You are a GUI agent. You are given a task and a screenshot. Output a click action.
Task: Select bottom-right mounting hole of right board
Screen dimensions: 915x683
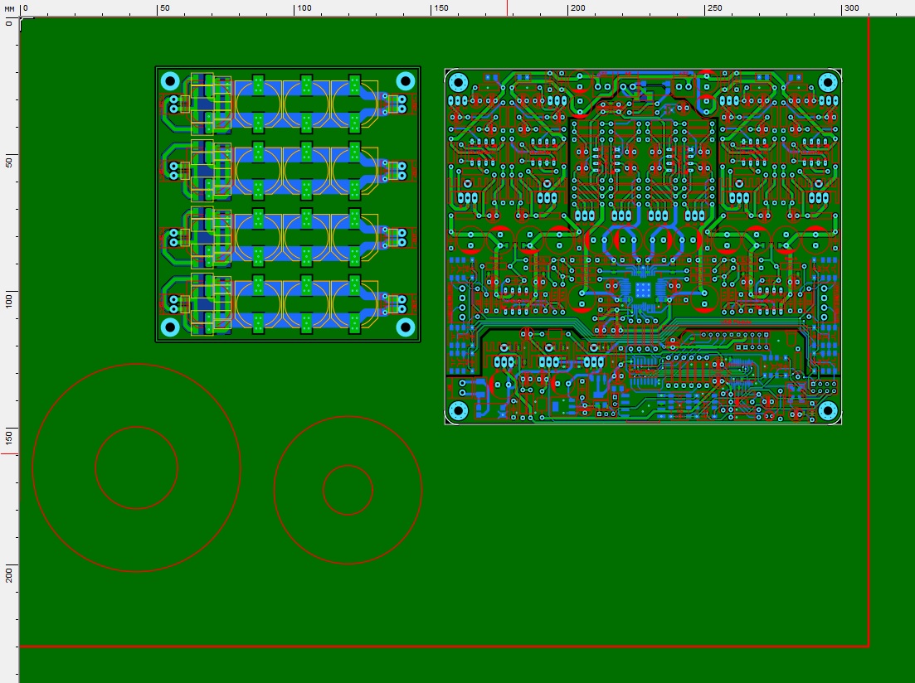coord(827,411)
